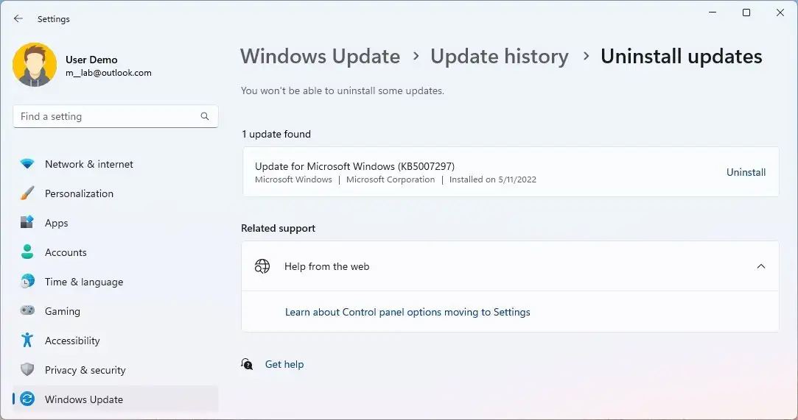Screen dimensions: 798x420
Task: Click the Accounts person icon
Action: pyautogui.click(x=27, y=252)
